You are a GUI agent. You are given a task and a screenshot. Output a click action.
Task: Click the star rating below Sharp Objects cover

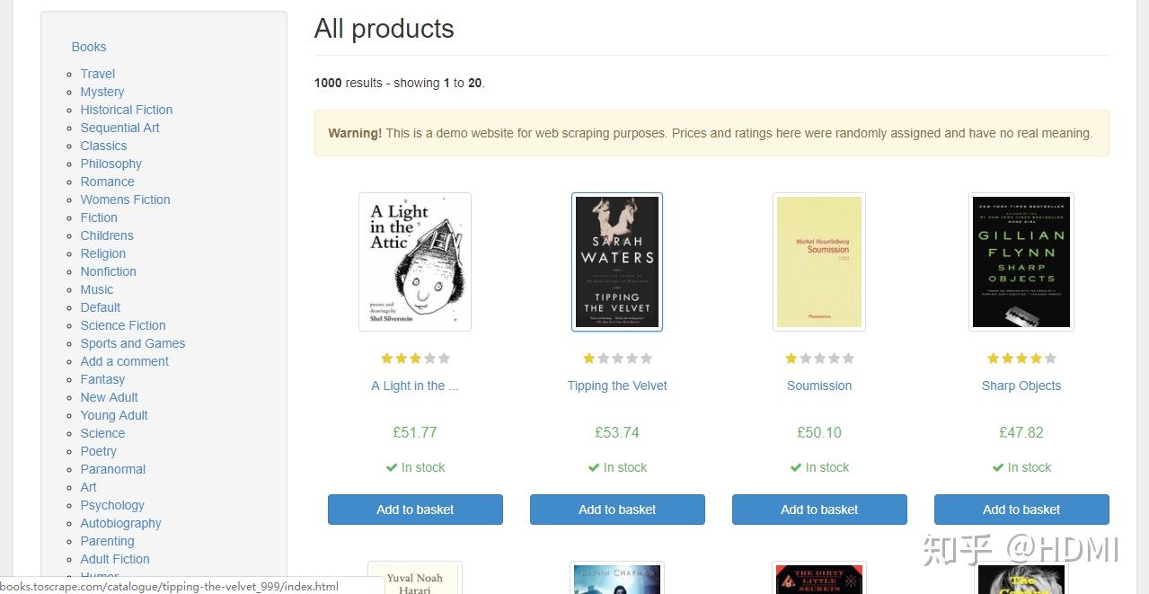[x=1021, y=359]
